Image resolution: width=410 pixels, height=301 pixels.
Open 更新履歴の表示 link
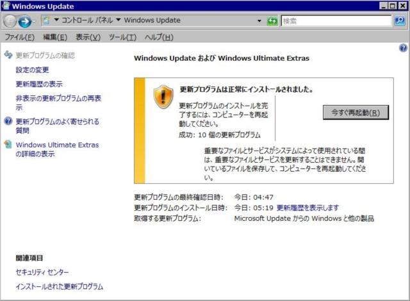[x=39, y=84]
